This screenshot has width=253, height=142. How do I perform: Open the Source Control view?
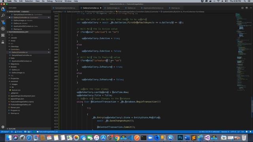coord(3,22)
